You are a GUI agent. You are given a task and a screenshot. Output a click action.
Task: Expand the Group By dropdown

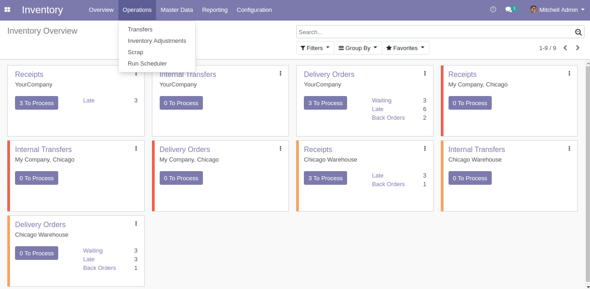point(358,48)
